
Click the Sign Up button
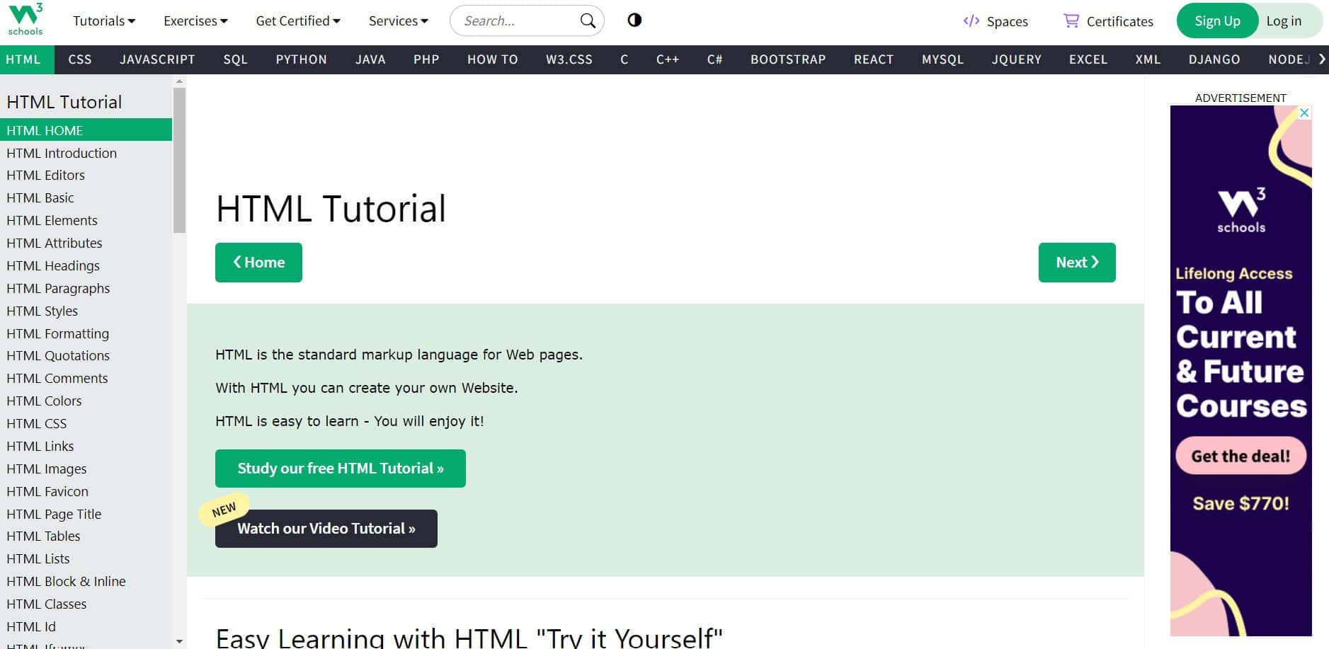1216,21
